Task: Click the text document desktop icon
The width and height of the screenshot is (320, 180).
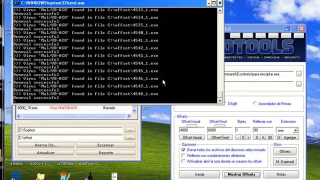Action: 114,176
